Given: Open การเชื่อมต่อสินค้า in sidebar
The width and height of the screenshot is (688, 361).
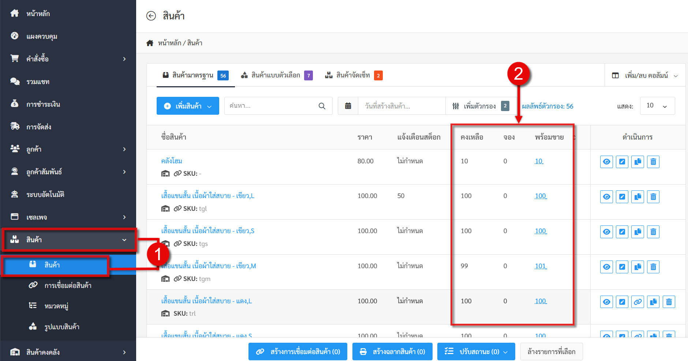Looking at the screenshot, I should [x=68, y=285].
